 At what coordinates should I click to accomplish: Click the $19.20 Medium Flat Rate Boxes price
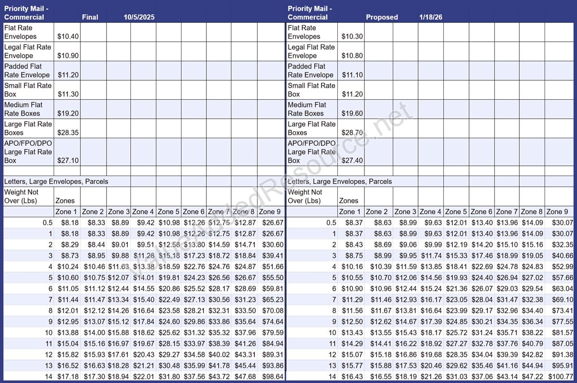pos(68,113)
